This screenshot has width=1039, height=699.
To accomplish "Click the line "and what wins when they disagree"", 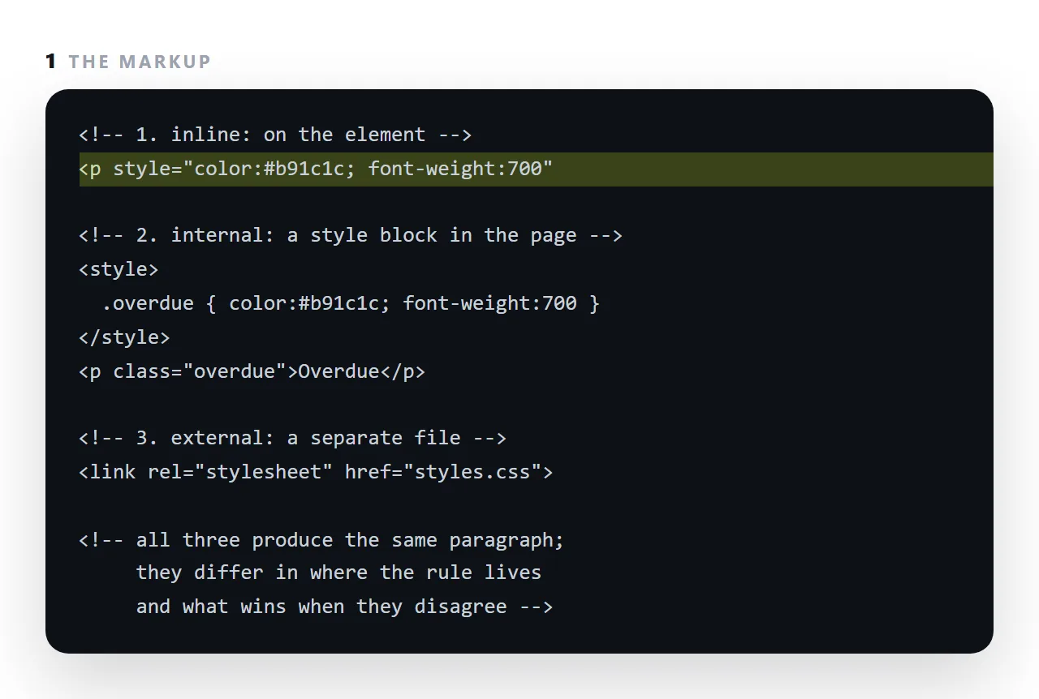I will click(344, 607).
